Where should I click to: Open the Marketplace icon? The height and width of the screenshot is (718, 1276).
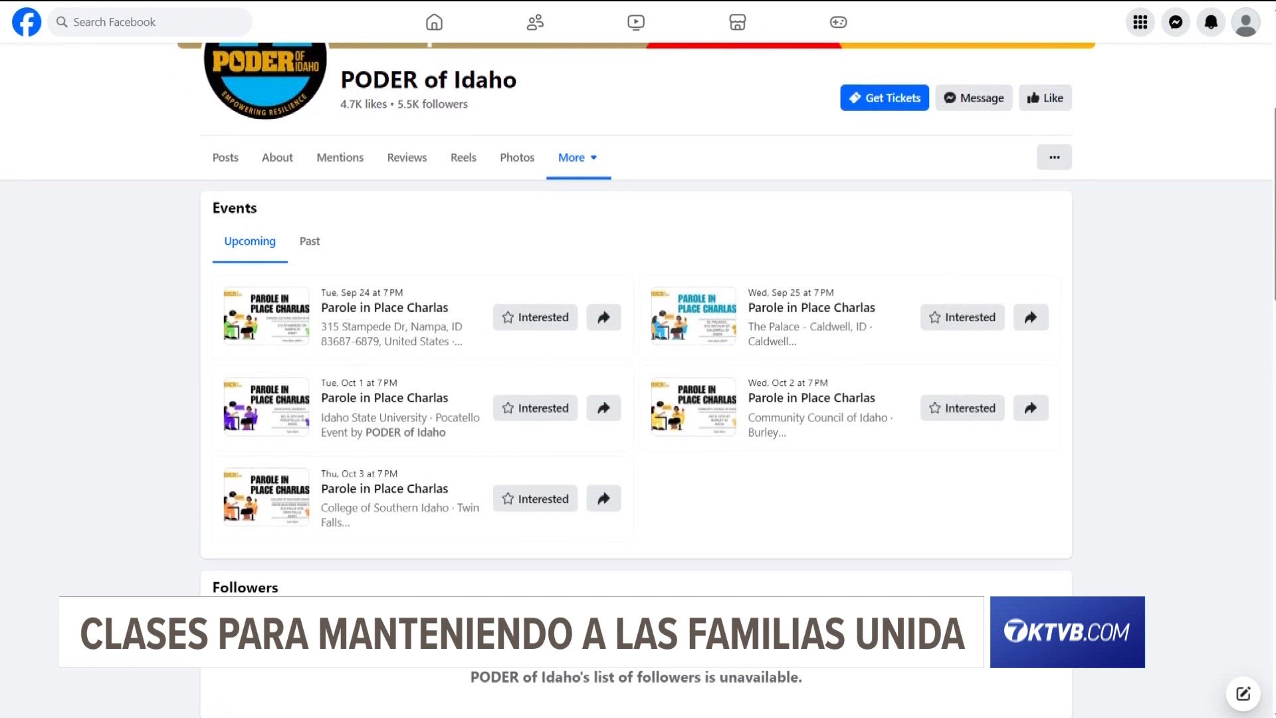737,22
